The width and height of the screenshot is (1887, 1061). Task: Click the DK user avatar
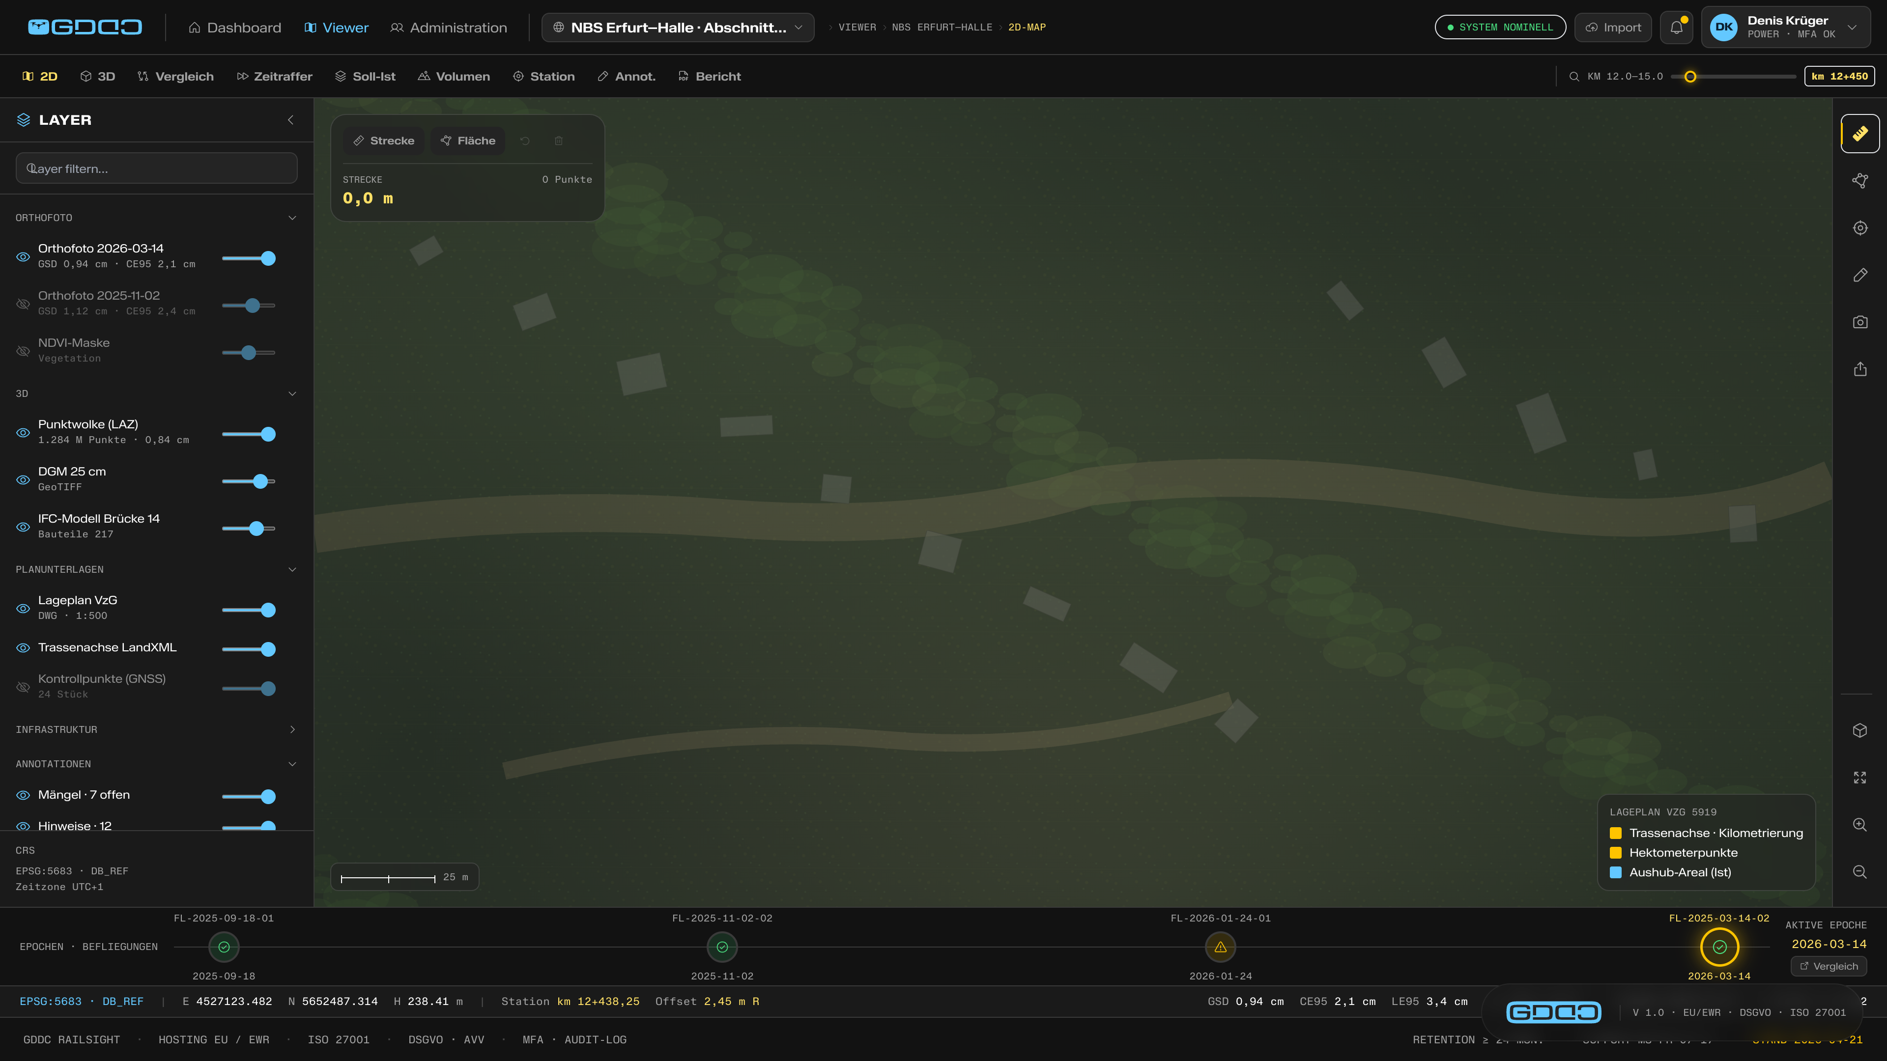(x=1724, y=27)
